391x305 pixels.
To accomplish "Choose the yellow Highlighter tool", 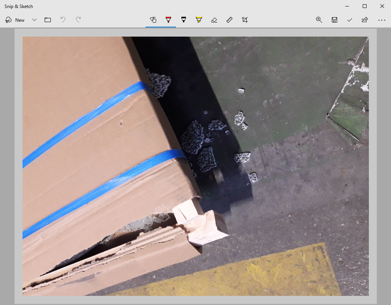I will [199, 20].
